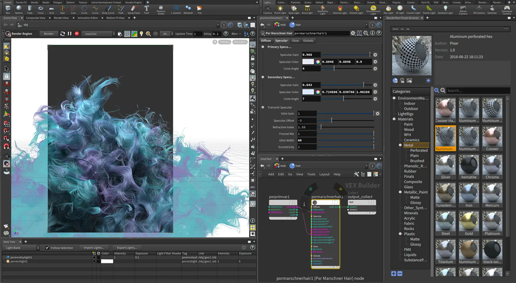Switch to the Composite View tab
Image resolution: width=516 pixels, height=283 pixels.
point(35,18)
